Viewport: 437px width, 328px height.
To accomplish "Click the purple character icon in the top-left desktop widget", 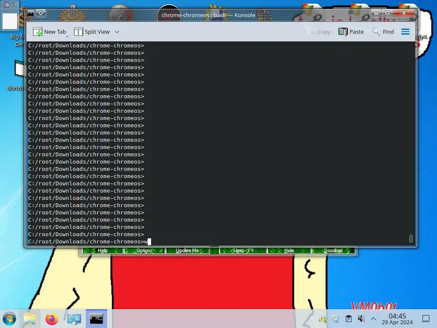I will pyautogui.click(x=7, y=4).
